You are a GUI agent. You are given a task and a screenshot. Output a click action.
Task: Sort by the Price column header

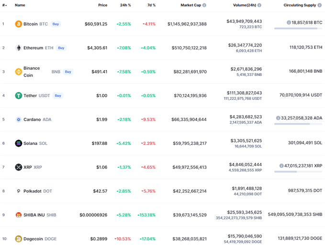coord(102,5)
